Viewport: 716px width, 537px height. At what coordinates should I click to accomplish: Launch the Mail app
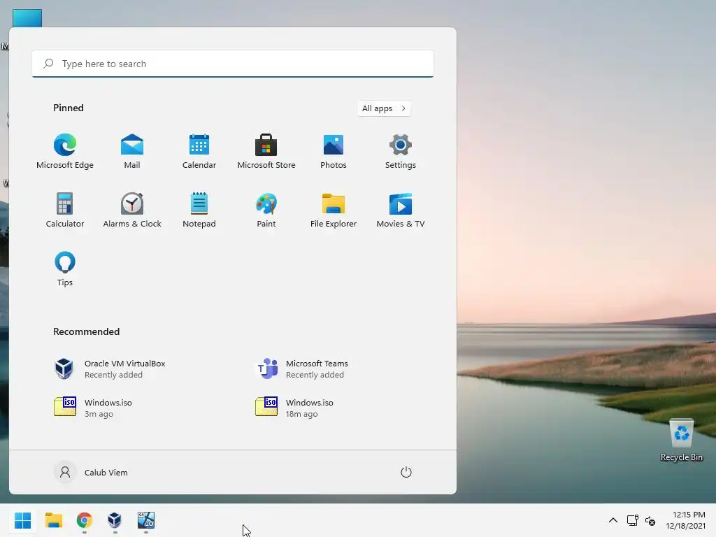click(x=132, y=152)
